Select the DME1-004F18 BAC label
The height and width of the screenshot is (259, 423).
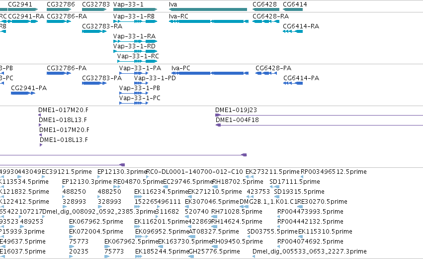click(237, 120)
